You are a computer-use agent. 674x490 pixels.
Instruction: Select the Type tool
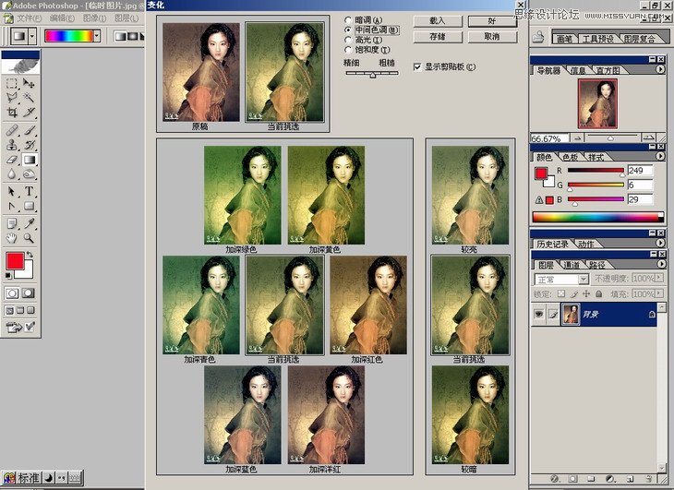29,191
